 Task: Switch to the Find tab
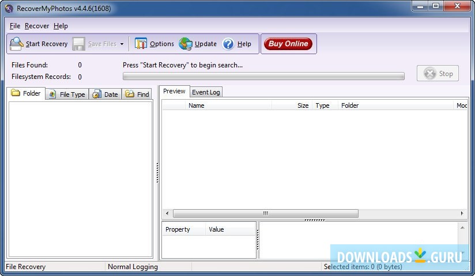pos(137,94)
